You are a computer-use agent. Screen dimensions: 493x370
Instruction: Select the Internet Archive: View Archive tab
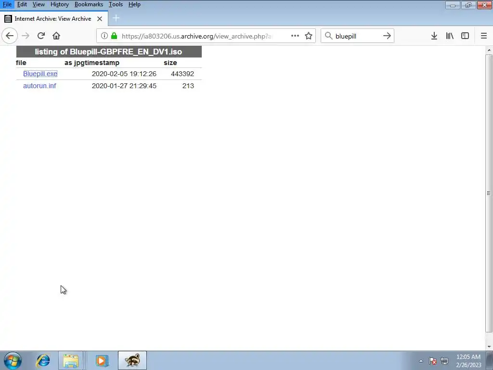(53, 19)
